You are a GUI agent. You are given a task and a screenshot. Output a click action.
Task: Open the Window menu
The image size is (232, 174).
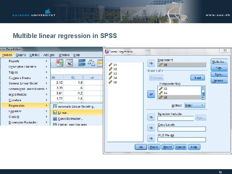64,55
